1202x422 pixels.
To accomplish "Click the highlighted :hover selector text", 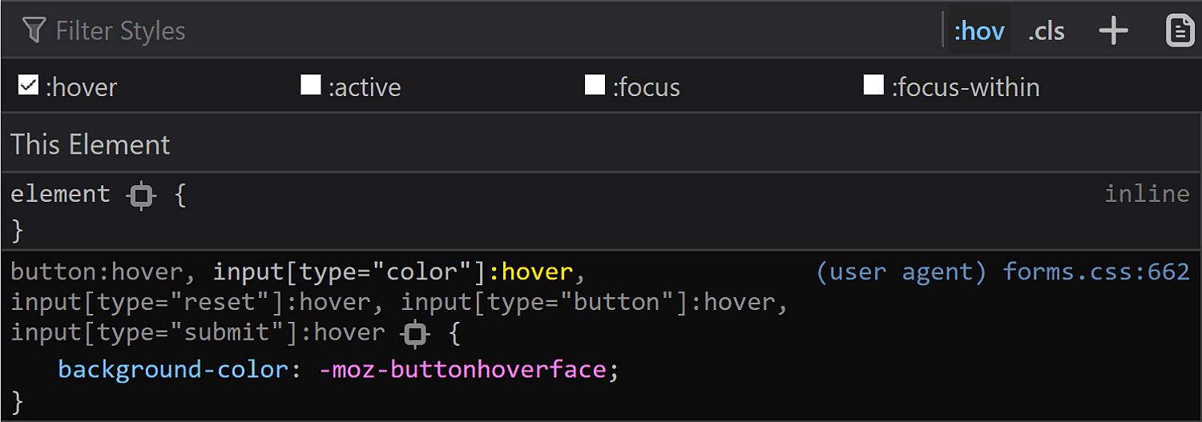I will point(531,272).
